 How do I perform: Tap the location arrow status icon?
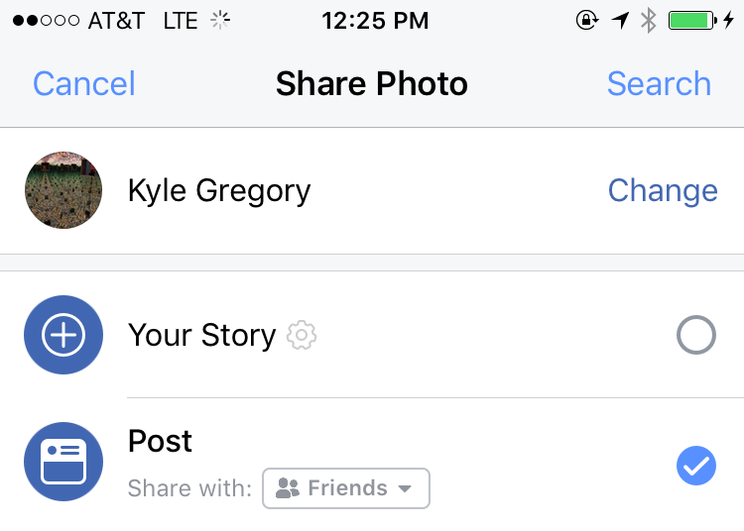tap(621, 21)
